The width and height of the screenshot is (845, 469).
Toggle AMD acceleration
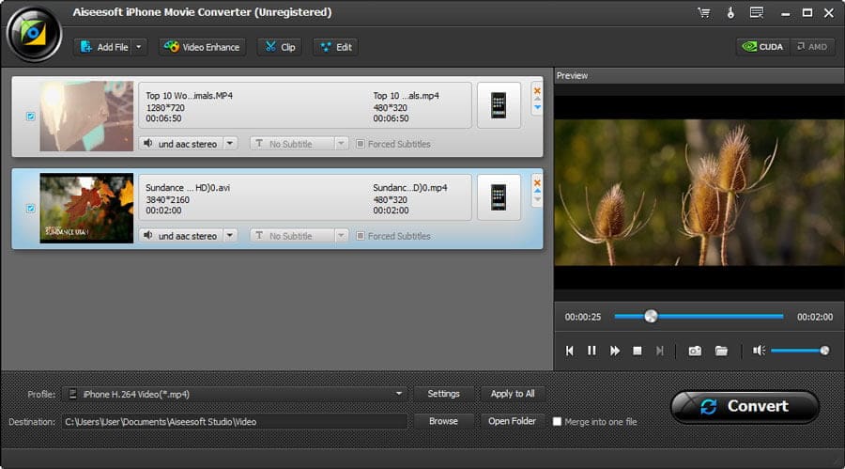(812, 47)
